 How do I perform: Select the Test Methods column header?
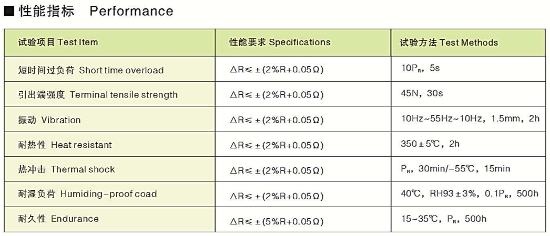point(449,42)
